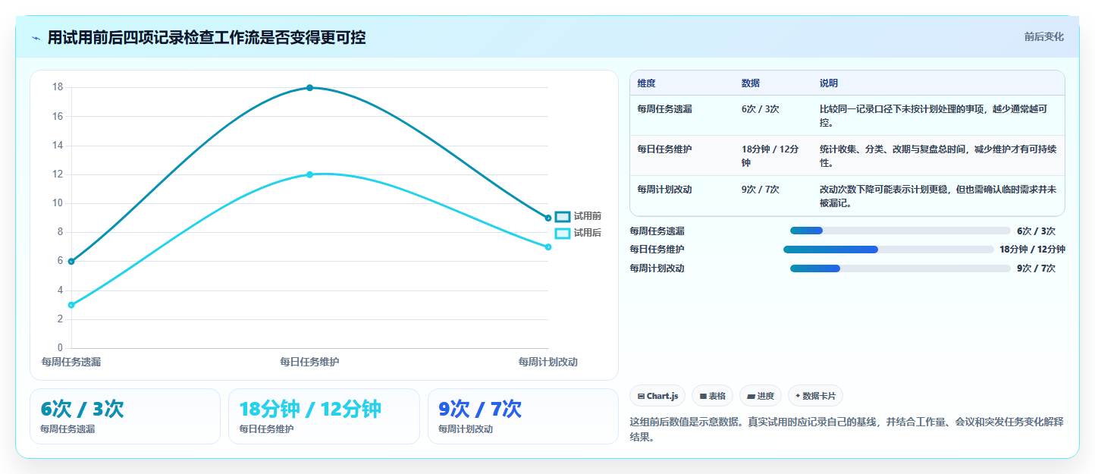Click the 每周计划改动 table row label
This screenshot has width=1095, height=474.
click(x=665, y=189)
